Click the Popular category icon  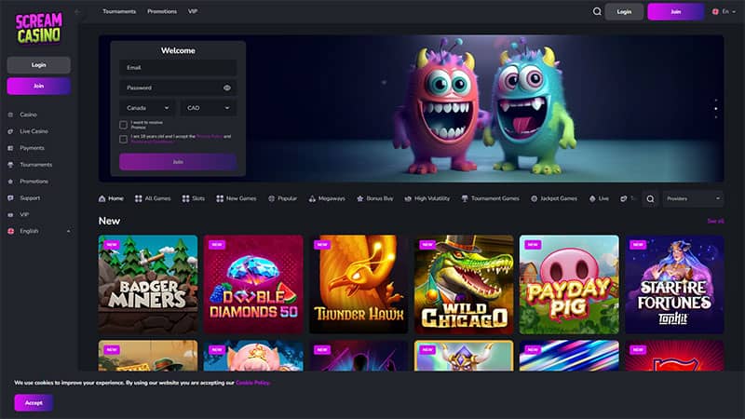coord(271,198)
